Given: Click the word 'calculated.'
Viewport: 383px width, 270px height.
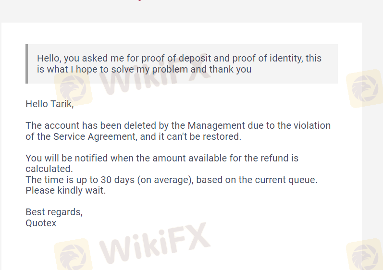Looking at the screenshot, I should 49,169.
